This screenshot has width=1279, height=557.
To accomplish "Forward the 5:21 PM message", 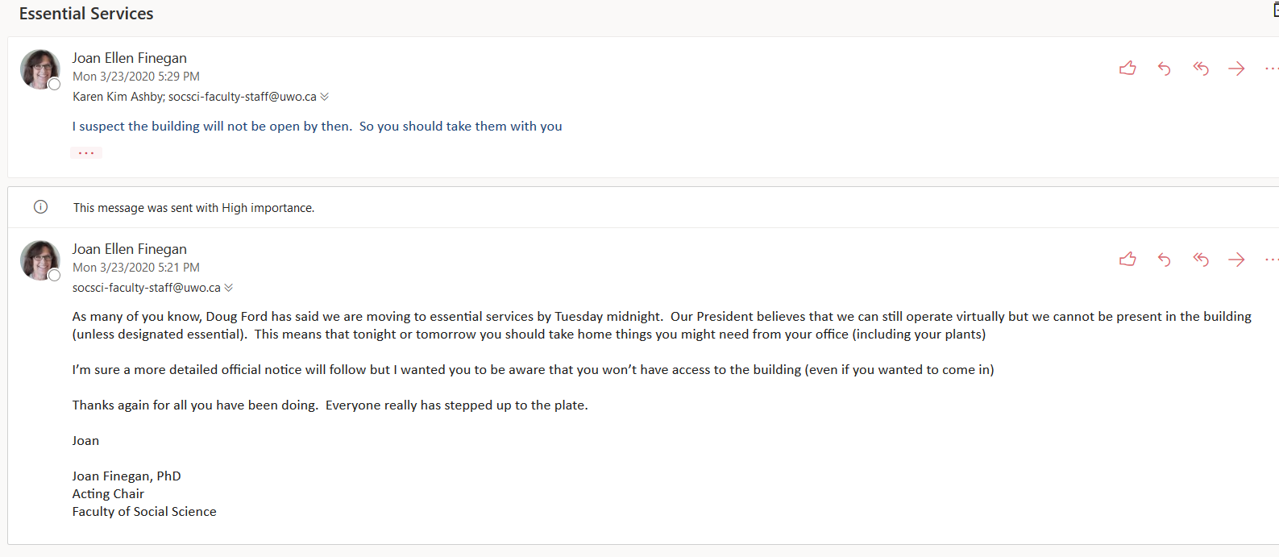I will coord(1236,260).
